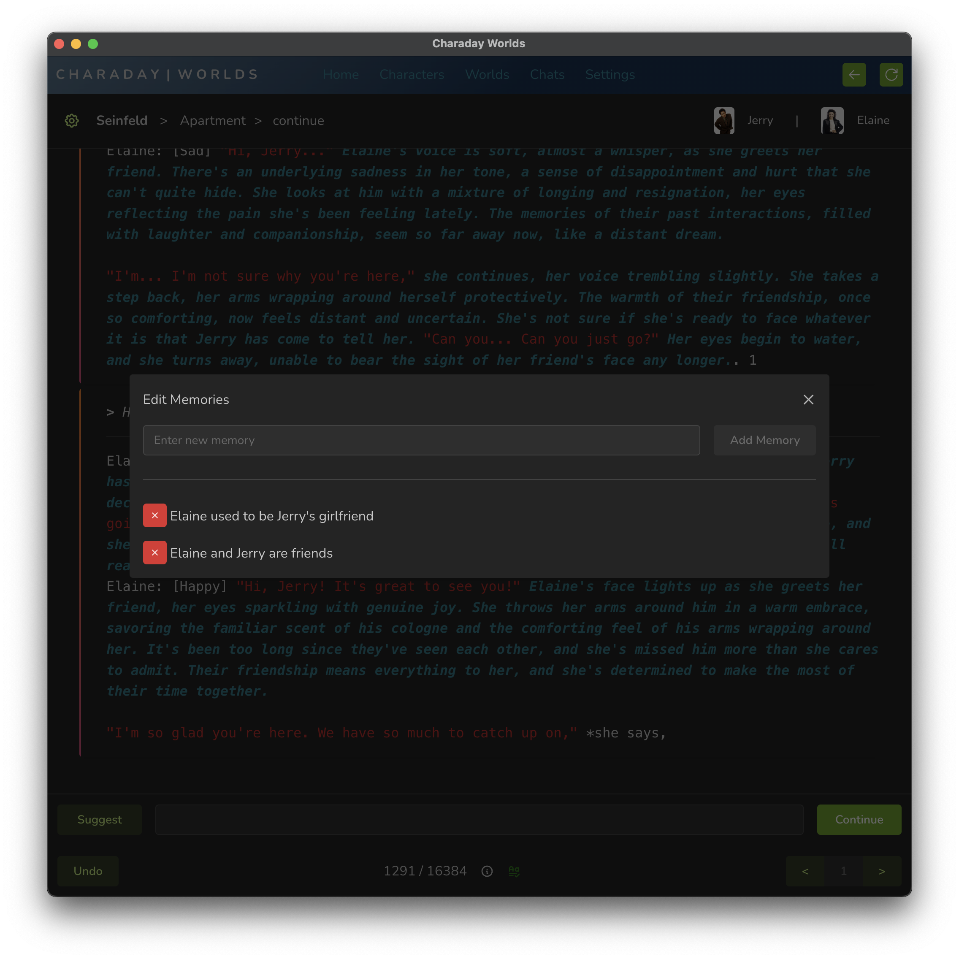Image resolution: width=959 pixels, height=959 pixels.
Task: Click the Undo button
Action: click(x=88, y=871)
